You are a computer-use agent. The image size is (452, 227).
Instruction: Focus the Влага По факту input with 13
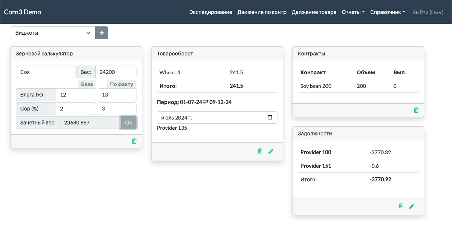click(x=117, y=95)
